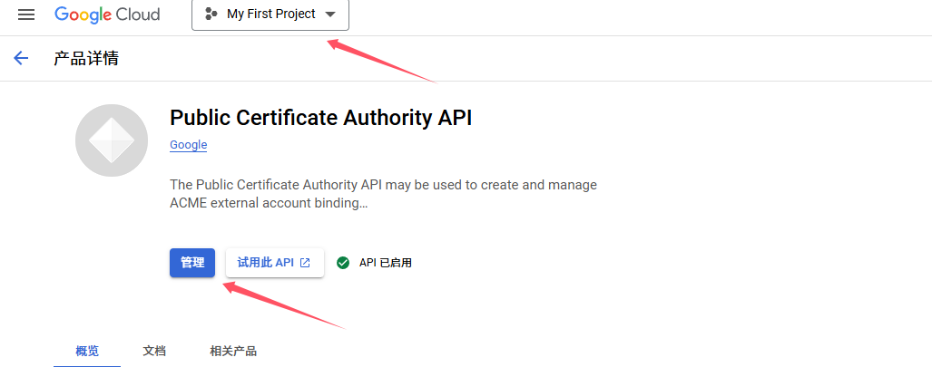932x367 pixels.
Task: Click the 产品详情 page title
Action: [x=86, y=59]
